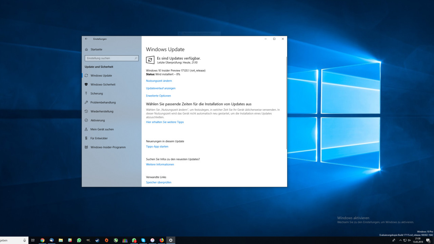The image size is (434, 244).
Task: Open File Explorer from the taskbar
Action: click(x=61, y=240)
